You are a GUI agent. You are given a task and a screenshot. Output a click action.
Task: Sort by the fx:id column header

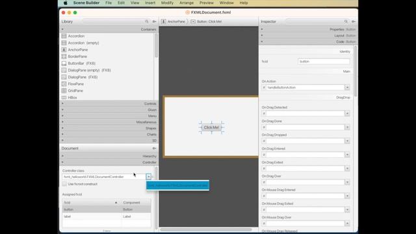pyautogui.click(x=92, y=202)
